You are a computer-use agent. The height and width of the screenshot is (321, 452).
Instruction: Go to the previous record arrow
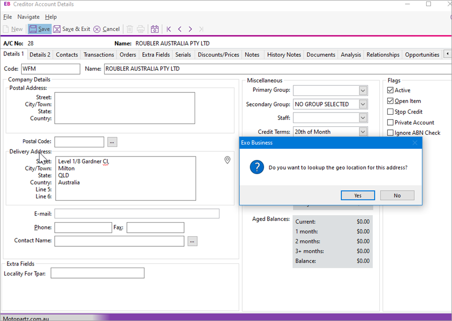coord(179,29)
